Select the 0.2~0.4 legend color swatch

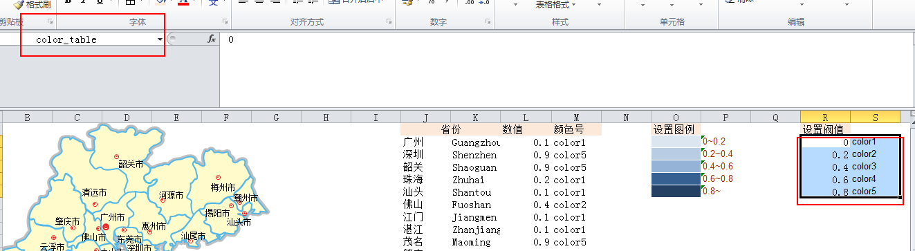click(x=676, y=154)
